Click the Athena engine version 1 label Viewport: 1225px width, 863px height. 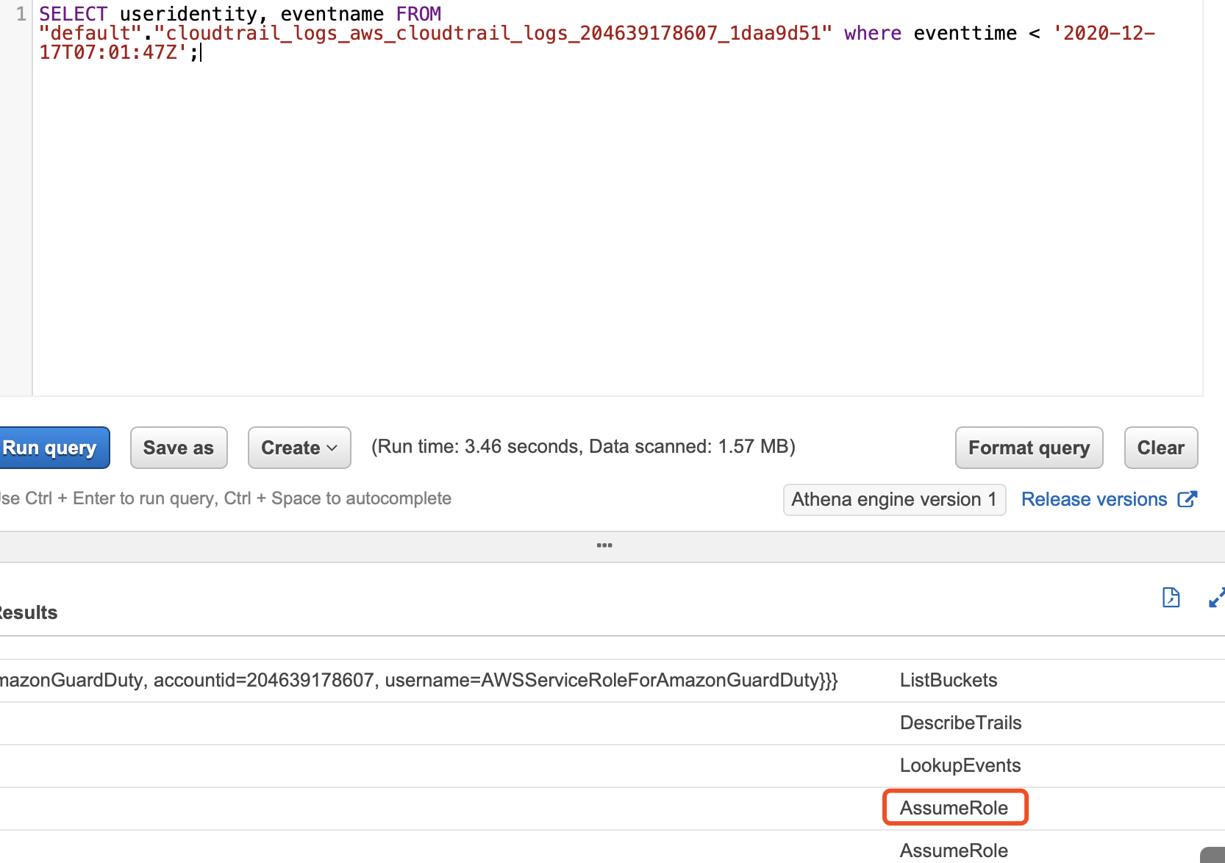[894, 500]
